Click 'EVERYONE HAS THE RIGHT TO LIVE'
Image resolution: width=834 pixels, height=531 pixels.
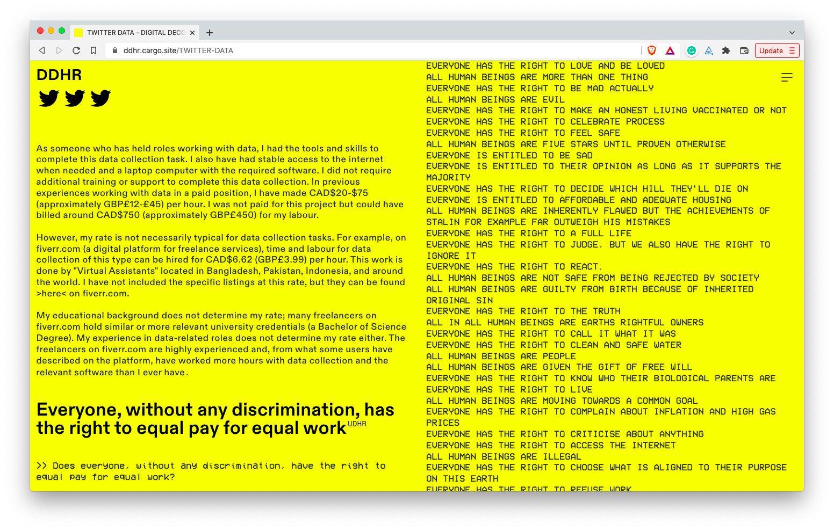pyautogui.click(x=509, y=390)
